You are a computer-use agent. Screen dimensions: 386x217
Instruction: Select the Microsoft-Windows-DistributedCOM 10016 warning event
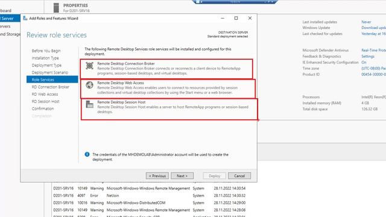[150, 203]
